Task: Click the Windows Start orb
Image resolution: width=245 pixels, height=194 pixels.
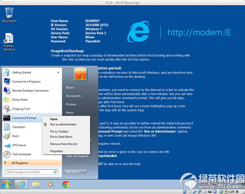Action: pyautogui.click(x=6, y=184)
